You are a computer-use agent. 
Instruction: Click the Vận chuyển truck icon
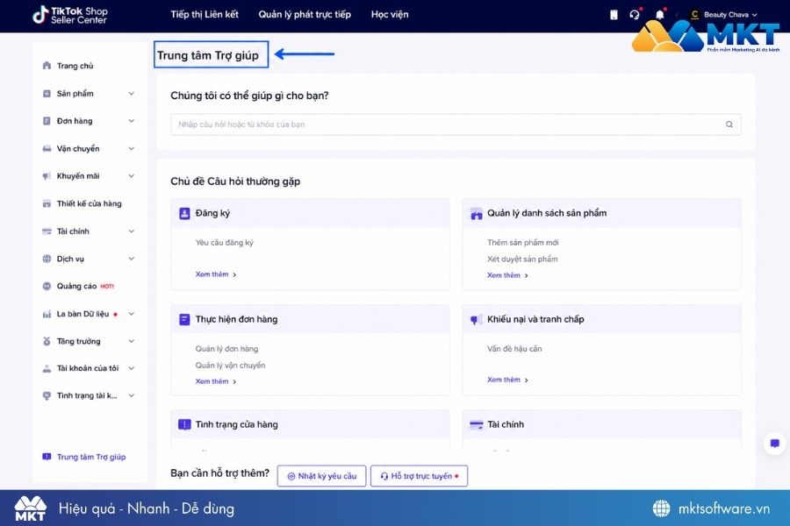(x=47, y=148)
